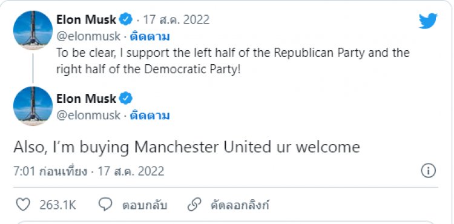
Task: Click the 7:01 ก่อนเที่ยง timestamp link
Action: coord(88,171)
